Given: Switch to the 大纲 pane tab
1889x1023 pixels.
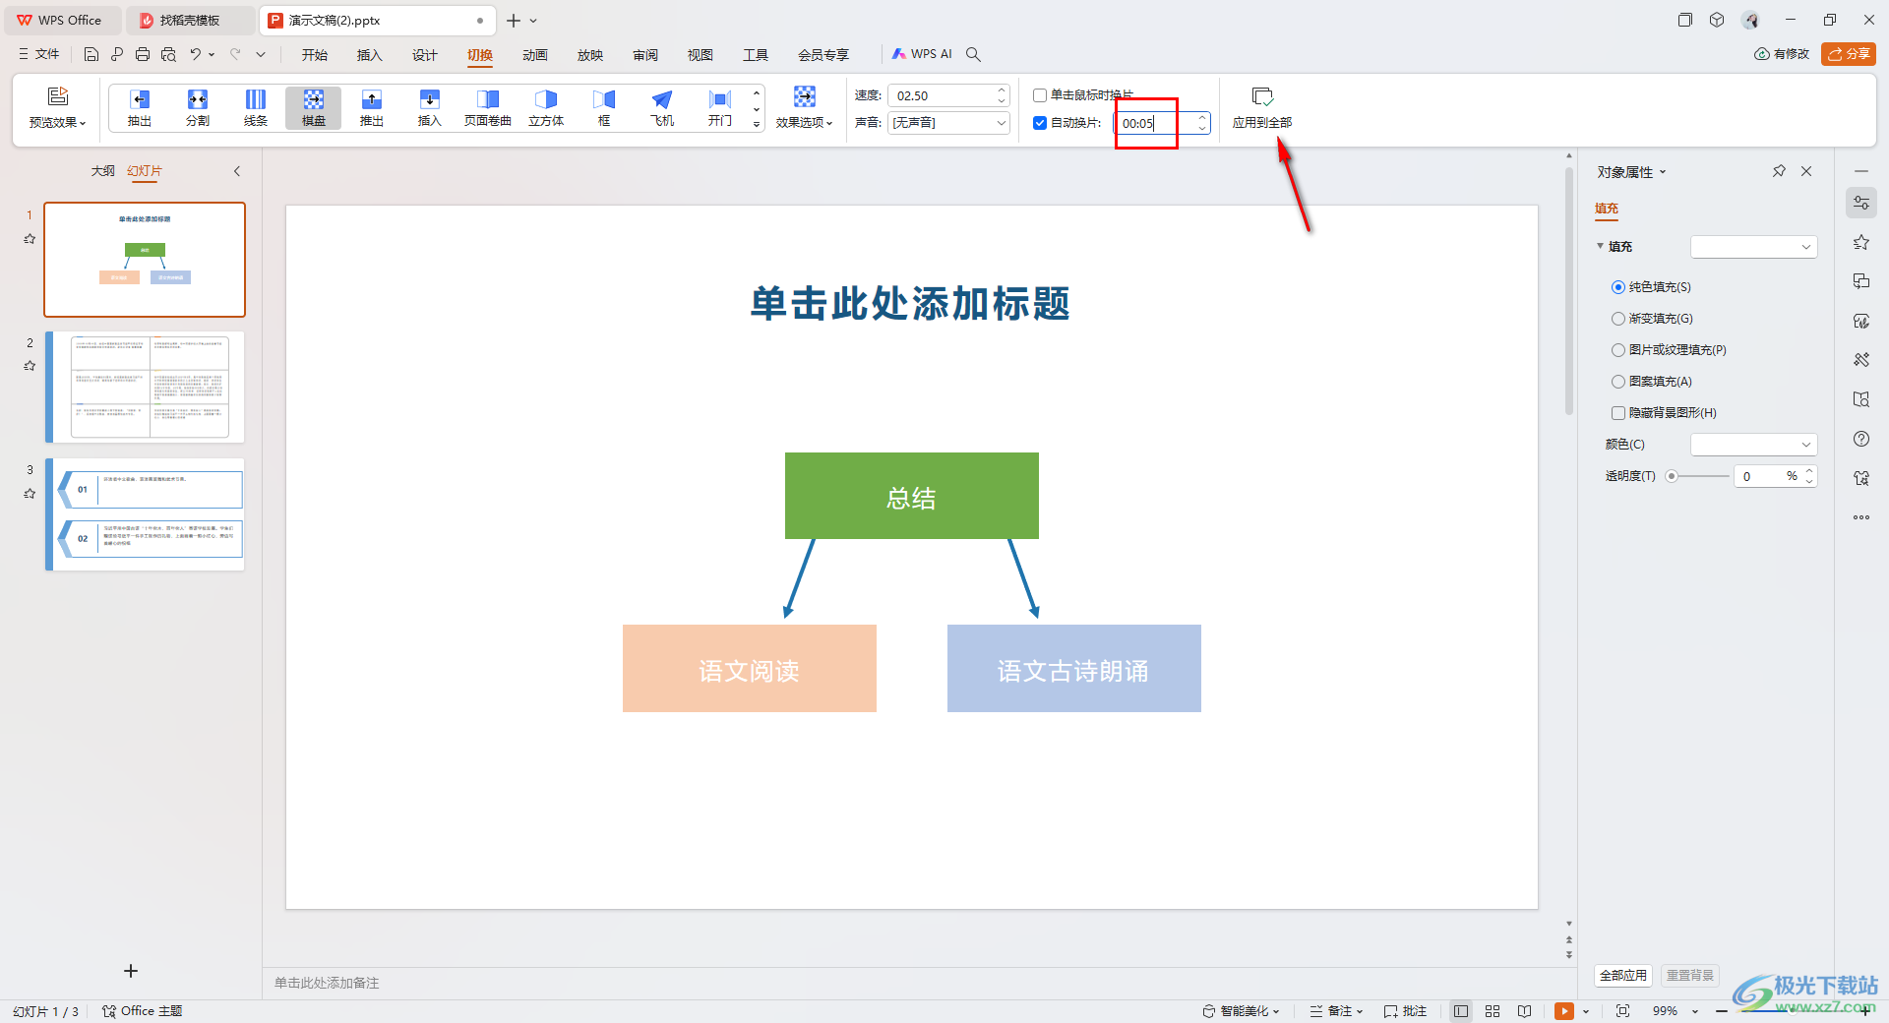Looking at the screenshot, I should point(103,171).
